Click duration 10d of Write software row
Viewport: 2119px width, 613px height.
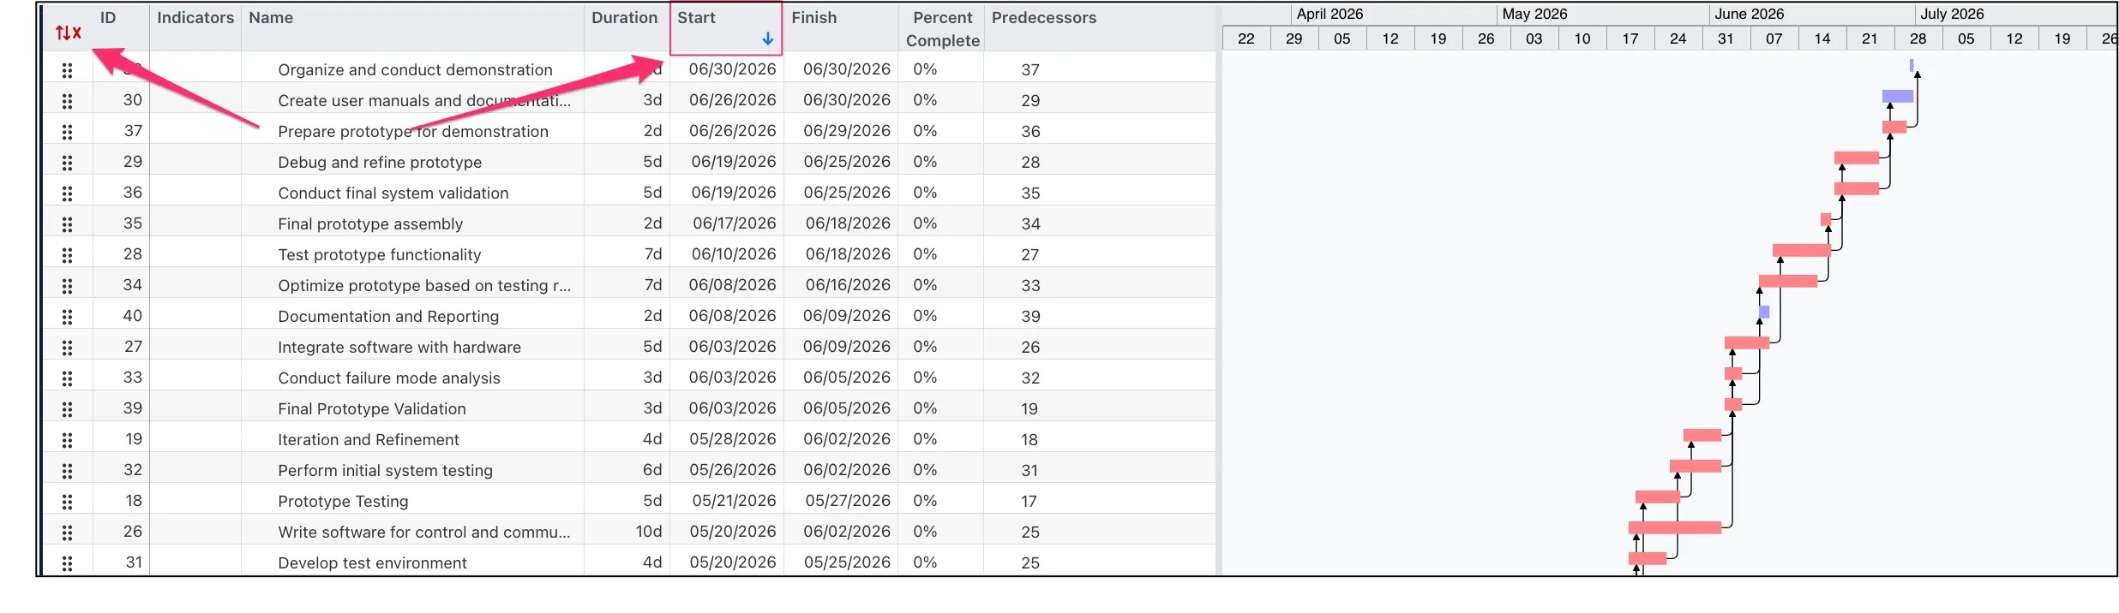[649, 533]
